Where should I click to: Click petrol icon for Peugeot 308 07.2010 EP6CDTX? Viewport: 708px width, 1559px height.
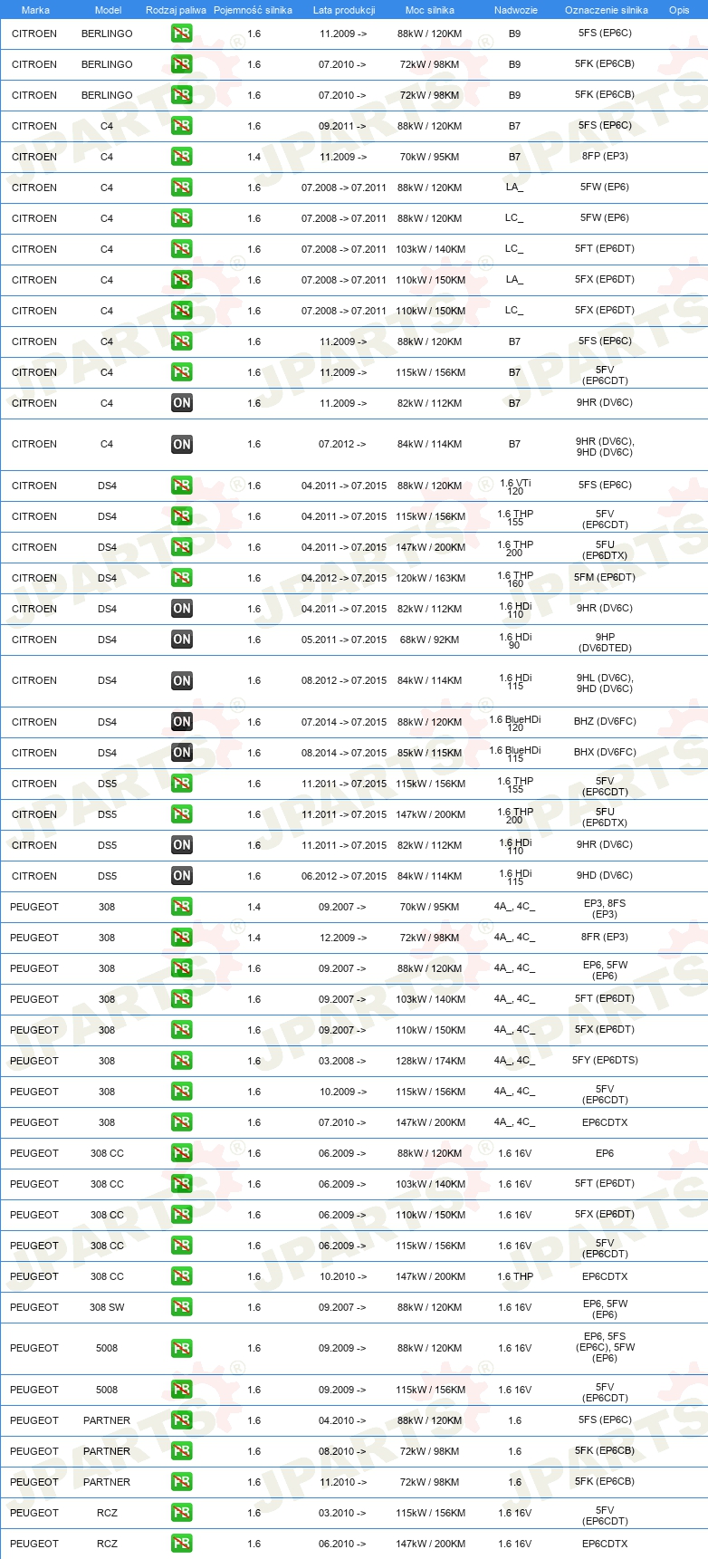pyautogui.click(x=182, y=1122)
